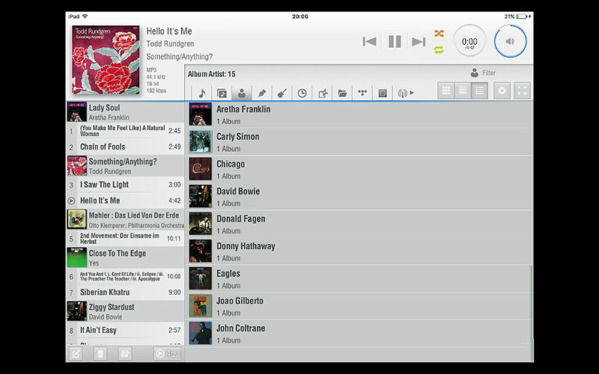Open the Albums tab icon
Viewport: 599px width, 374px height.
222,93
